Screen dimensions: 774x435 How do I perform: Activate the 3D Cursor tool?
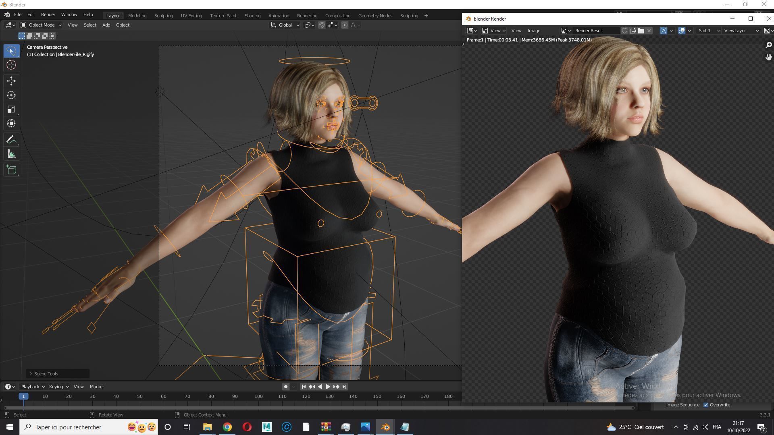11,65
